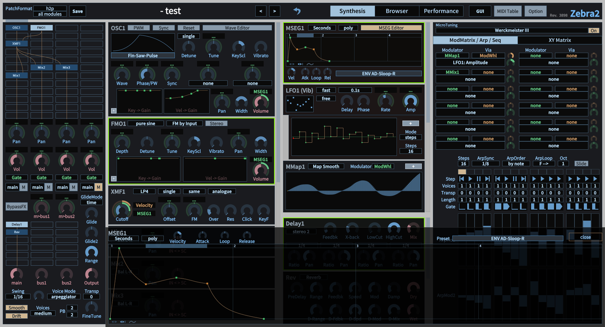Toggle the OSC1 Reset switch

click(188, 28)
